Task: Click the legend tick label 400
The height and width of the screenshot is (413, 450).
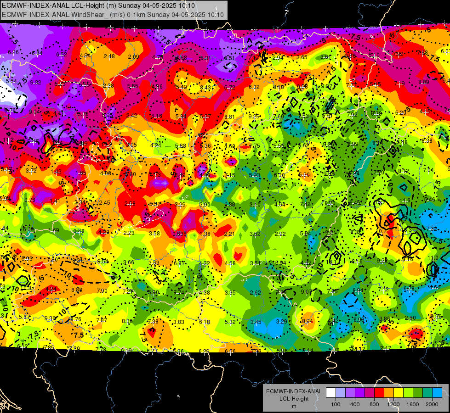Action: (355, 404)
